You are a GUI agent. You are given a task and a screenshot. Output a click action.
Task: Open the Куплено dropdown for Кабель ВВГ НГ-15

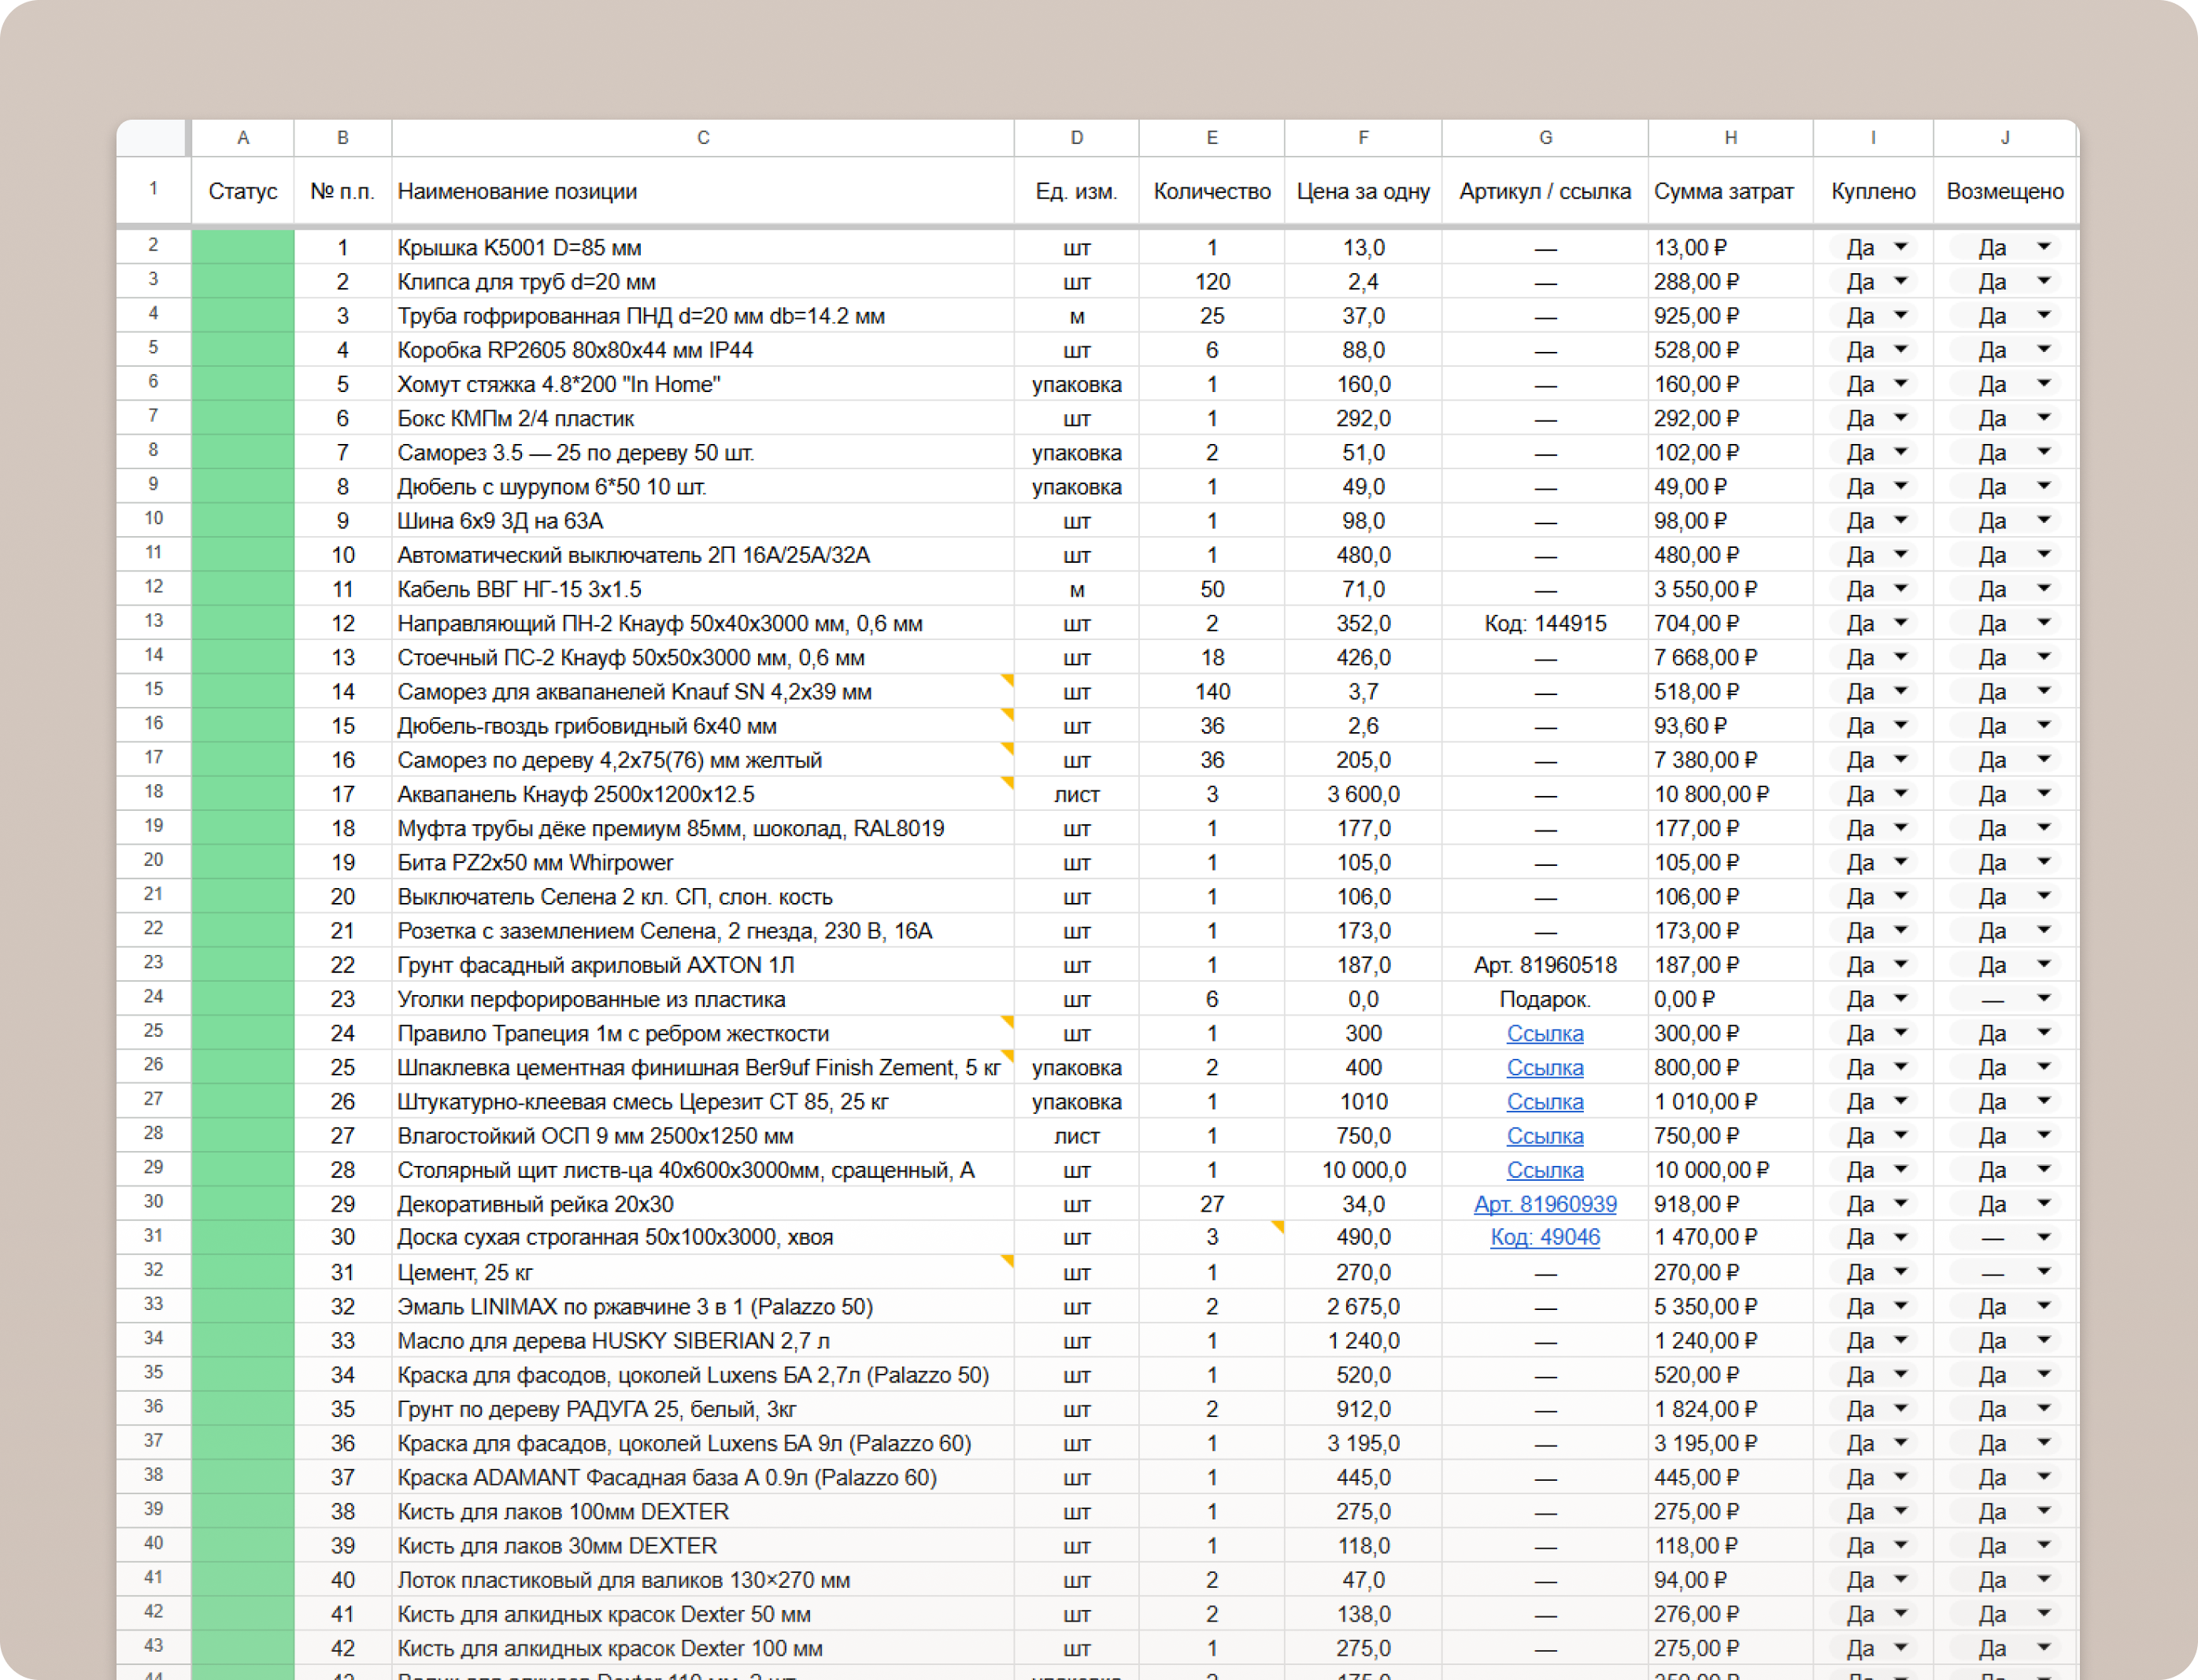(1900, 589)
